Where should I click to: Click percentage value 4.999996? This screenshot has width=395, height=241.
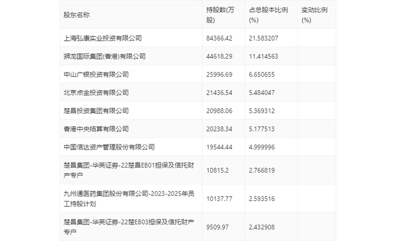(x=262, y=147)
